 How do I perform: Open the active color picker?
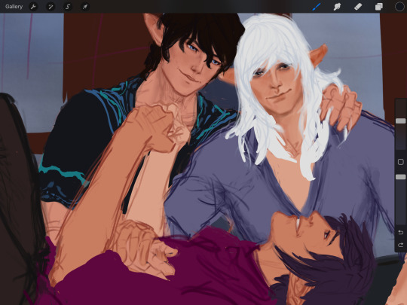click(x=399, y=7)
